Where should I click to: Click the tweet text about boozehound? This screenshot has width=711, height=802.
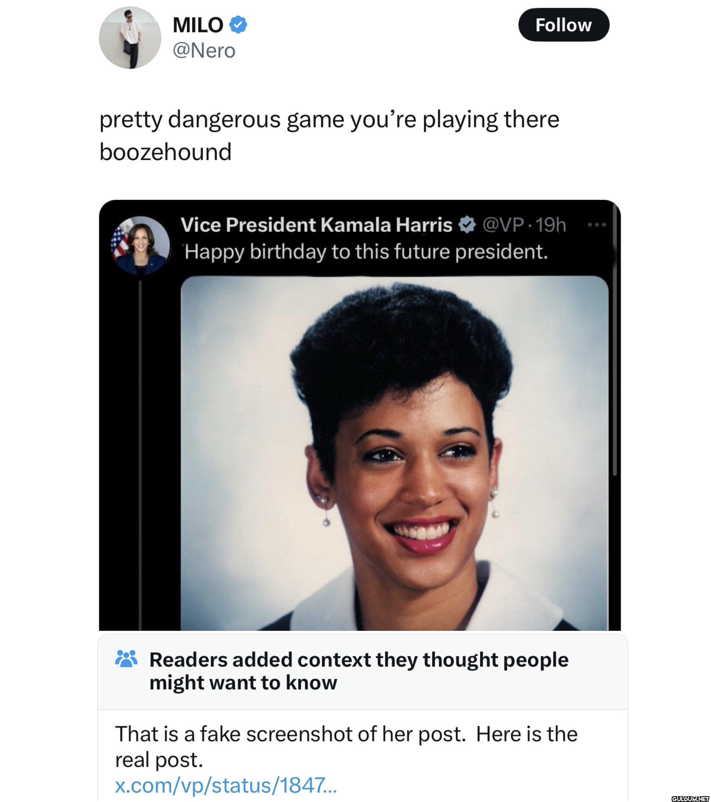click(329, 135)
